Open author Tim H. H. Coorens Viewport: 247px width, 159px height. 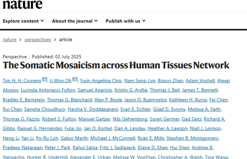coord(22,80)
